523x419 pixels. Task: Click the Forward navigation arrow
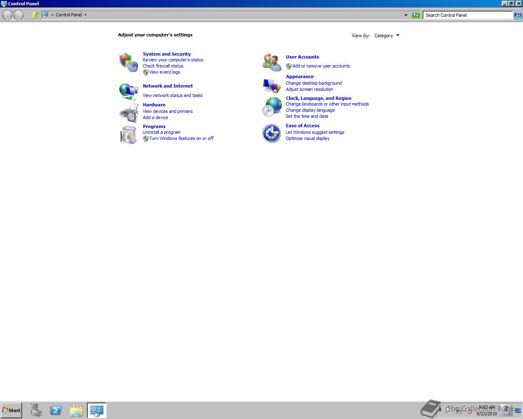click(x=18, y=15)
